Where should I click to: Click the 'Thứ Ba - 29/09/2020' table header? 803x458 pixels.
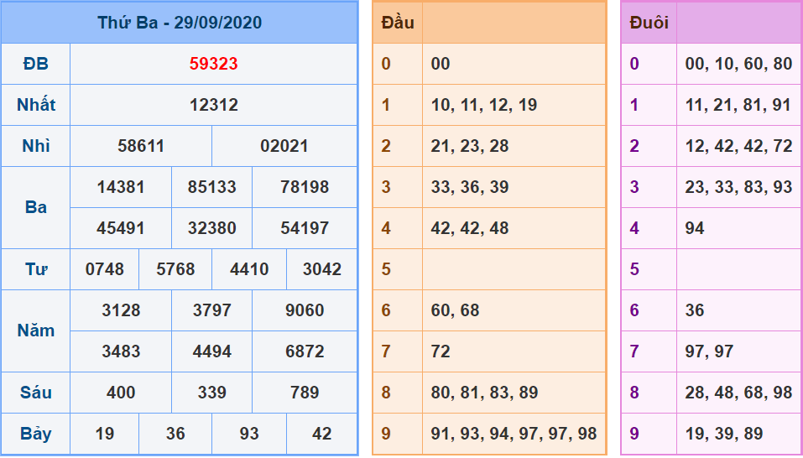pyautogui.click(x=179, y=23)
